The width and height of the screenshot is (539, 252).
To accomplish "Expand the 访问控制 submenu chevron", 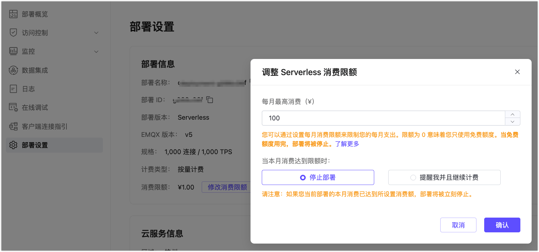I will click(96, 33).
